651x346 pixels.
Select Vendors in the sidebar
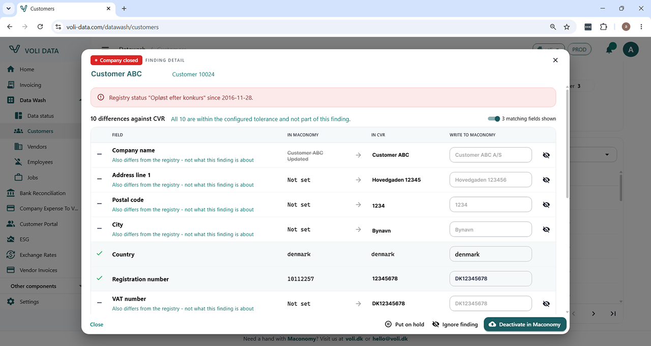click(x=37, y=147)
